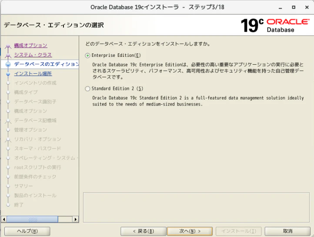Click the 構成タイプ step text
314x237 pixels.
pos(26,92)
